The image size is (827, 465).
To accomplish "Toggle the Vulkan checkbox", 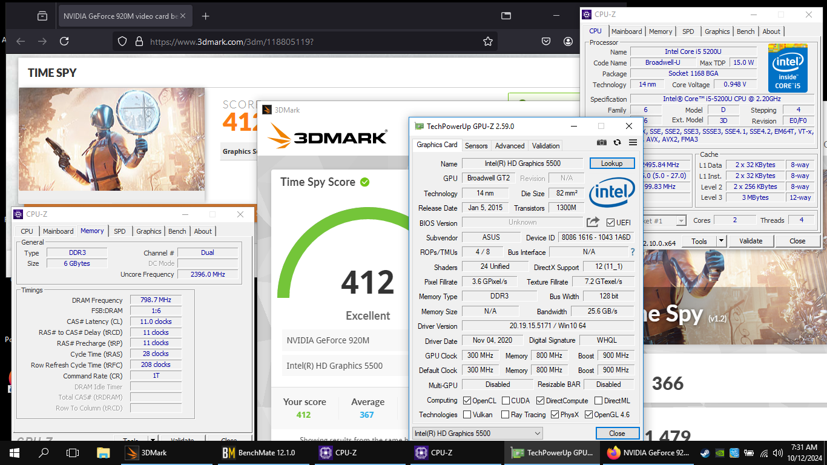I will (x=467, y=415).
